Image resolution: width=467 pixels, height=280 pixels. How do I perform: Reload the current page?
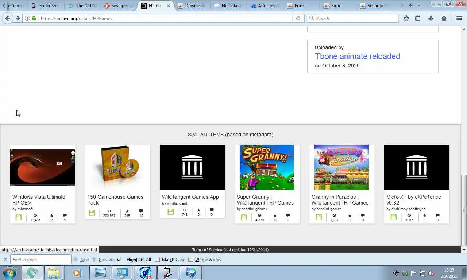(298, 18)
